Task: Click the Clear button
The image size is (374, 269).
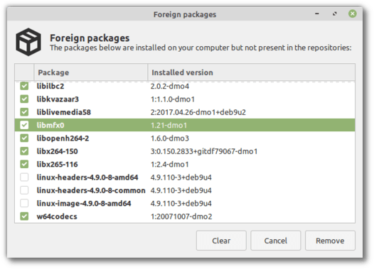Action: click(221, 241)
